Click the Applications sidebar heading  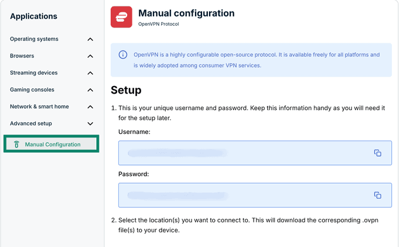(x=33, y=16)
